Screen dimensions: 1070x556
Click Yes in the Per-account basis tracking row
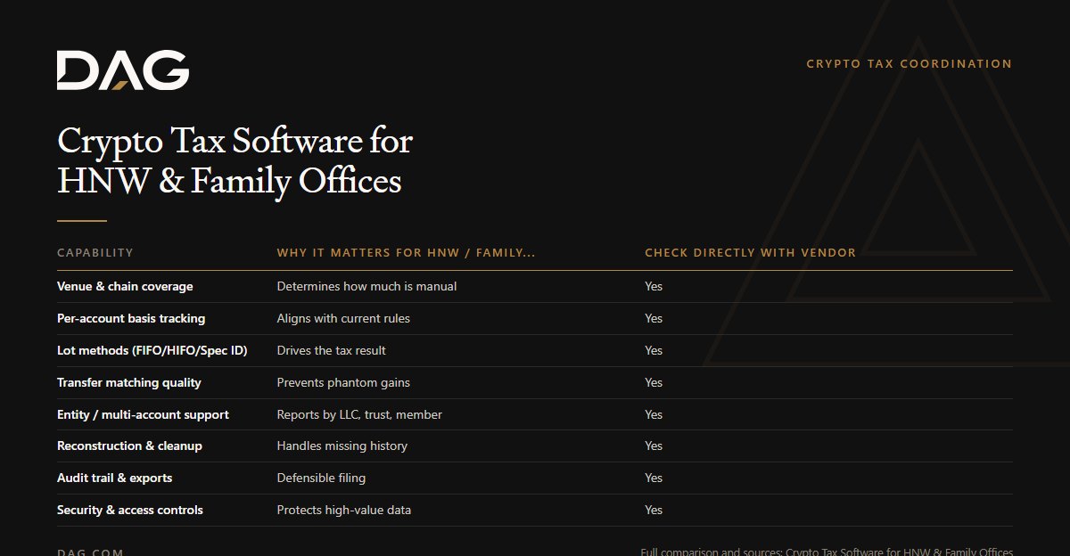coord(654,319)
